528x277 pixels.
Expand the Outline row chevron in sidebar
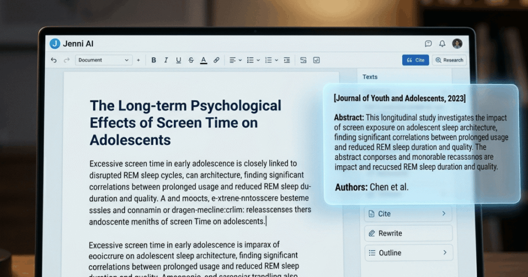pyautogui.click(x=445, y=252)
